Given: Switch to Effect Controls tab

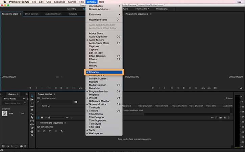Looking at the screenshot, I should click(x=32, y=14).
